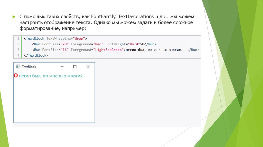Click the TextWrapping="Wrap" attribute in code
263x147 pixels.
[65, 38]
